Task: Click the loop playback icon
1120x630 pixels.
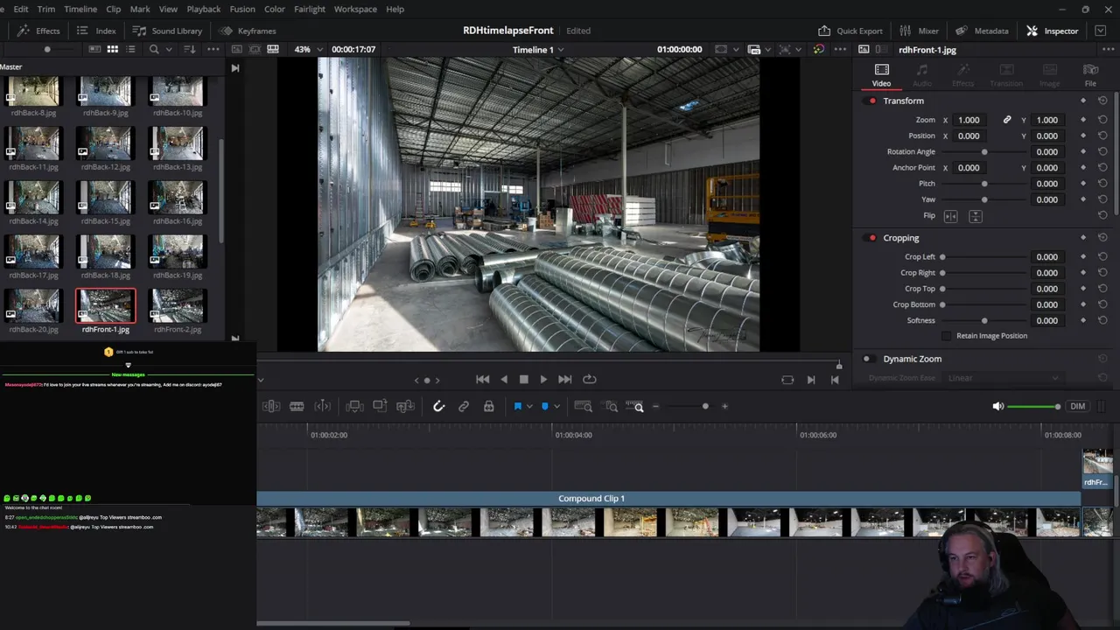Action: [x=590, y=379]
